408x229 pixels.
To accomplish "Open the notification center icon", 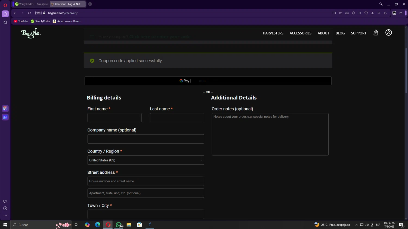I will click(401, 225).
